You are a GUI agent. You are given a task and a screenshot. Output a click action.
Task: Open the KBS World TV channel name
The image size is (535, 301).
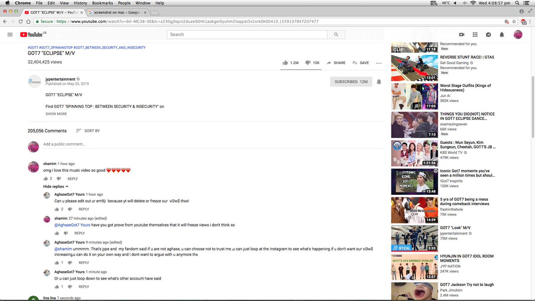pos(452,152)
